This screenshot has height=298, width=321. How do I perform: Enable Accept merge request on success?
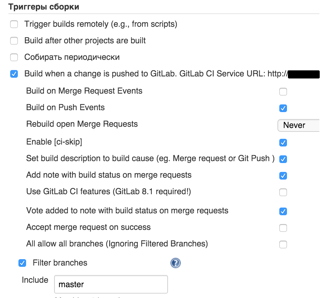coord(283,228)
